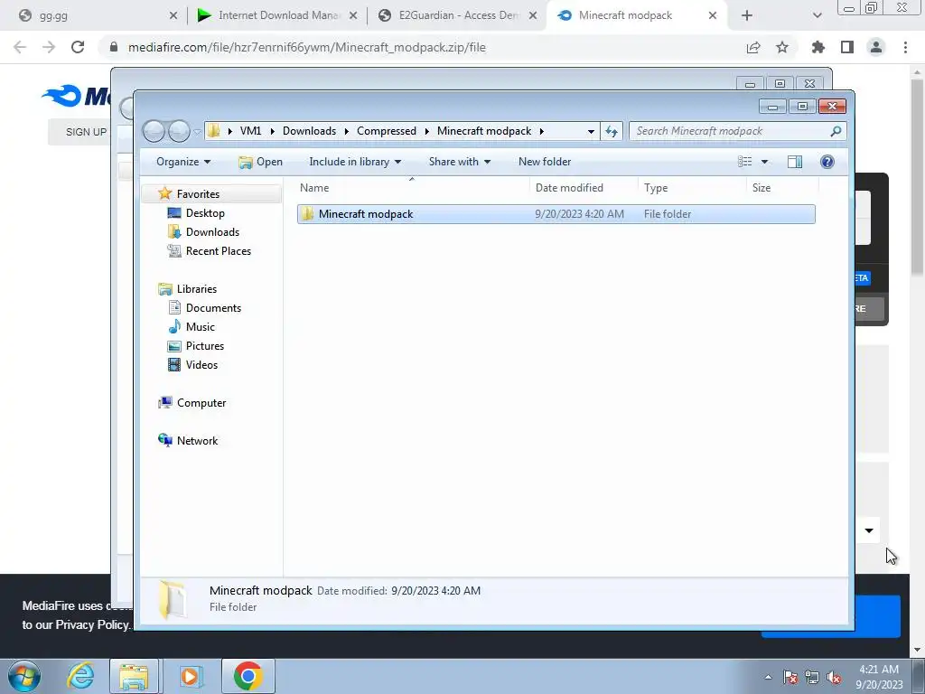This screenshot has height=694, width=925.
Task: Click the muted volume tray icon
Action: click(834, 677)
